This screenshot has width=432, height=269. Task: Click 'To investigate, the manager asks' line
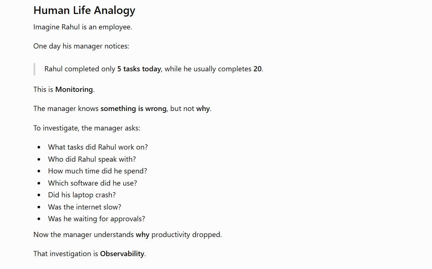tap(87, 128)
